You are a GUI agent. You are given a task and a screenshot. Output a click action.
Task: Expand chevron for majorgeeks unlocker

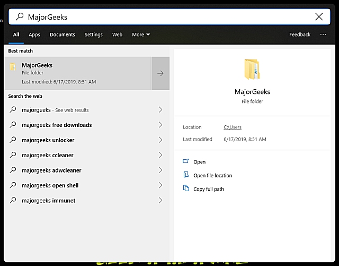tap(160, 140)
